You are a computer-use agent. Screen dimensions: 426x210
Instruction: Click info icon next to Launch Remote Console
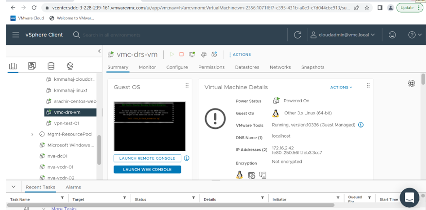point(187,158)
